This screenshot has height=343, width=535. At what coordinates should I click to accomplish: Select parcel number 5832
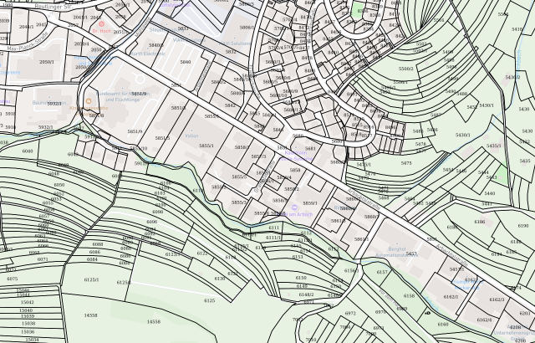click(x=231, y=52)
